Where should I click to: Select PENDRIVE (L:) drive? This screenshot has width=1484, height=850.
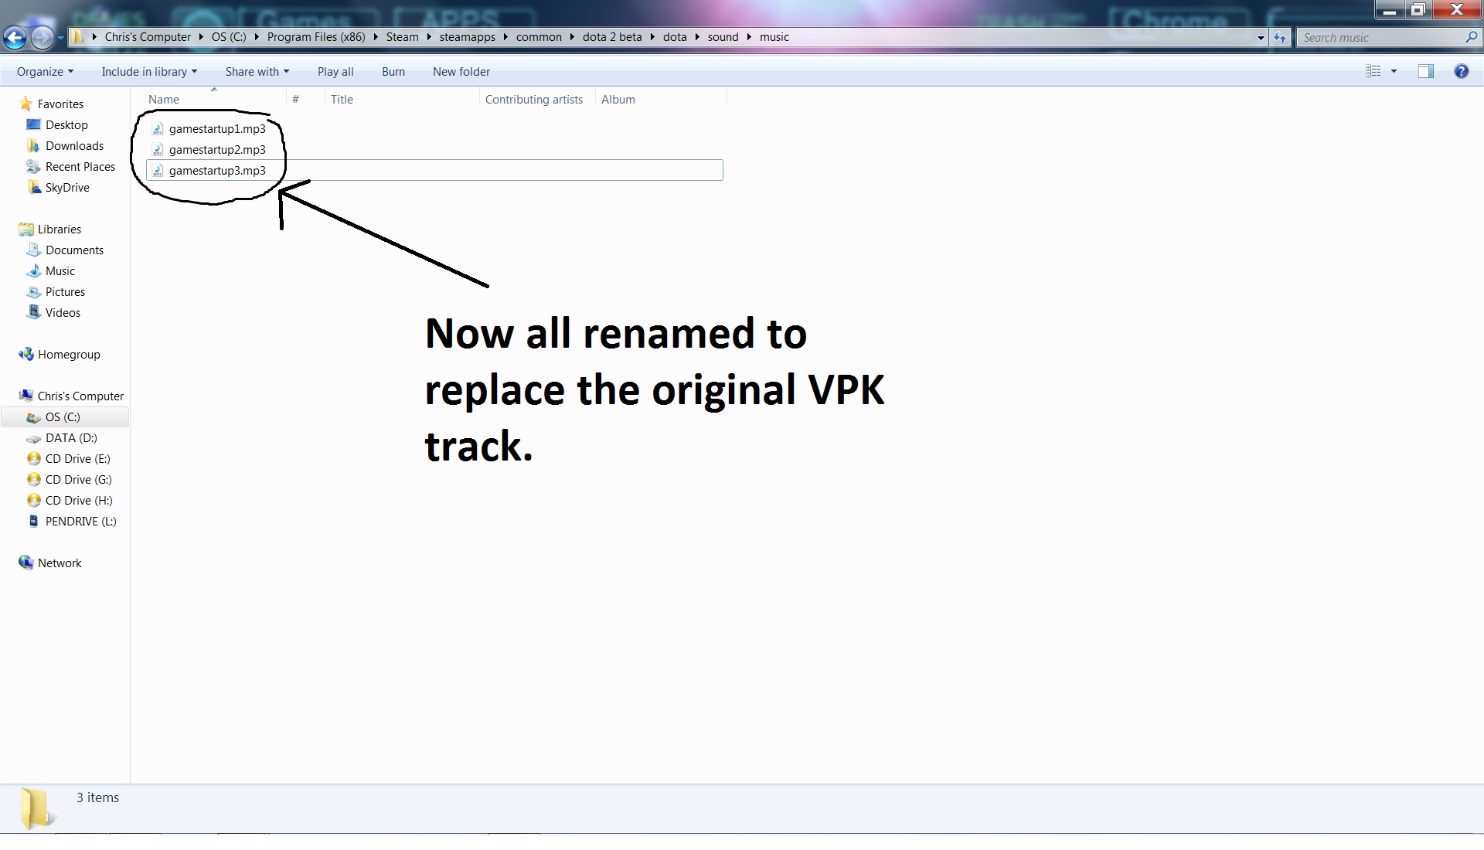click(80, 522)
